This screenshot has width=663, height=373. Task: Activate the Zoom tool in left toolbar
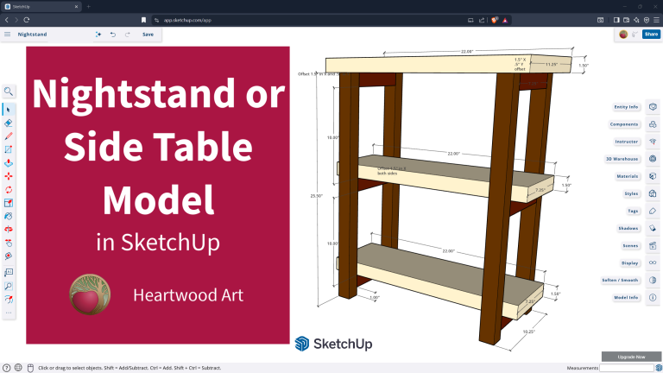click(x=9, y=286)
